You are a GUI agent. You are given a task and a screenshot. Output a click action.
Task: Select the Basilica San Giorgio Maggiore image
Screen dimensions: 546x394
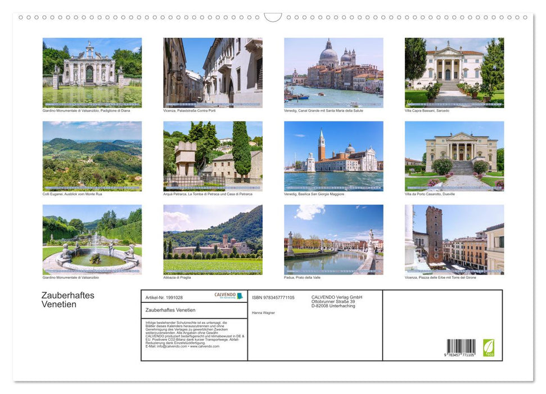tap(333, 156)
